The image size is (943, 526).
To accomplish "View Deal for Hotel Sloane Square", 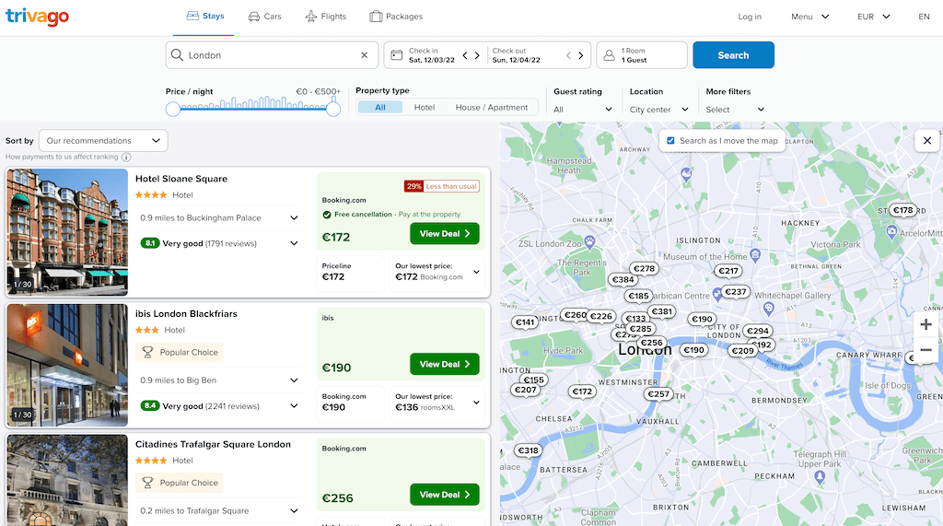I will (x=445, y=233).
